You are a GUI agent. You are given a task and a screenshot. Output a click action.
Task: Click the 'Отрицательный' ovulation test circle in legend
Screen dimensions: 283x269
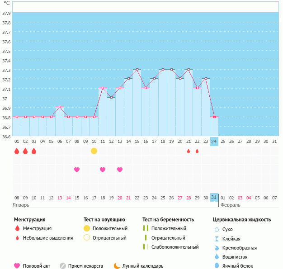(x=87, y=238)
